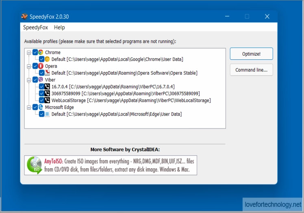
Task: Collapse the Opera tree node
Action: 29,66
